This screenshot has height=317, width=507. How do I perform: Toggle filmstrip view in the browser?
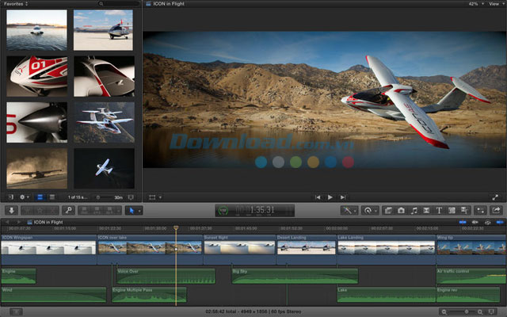coord(40,197)
